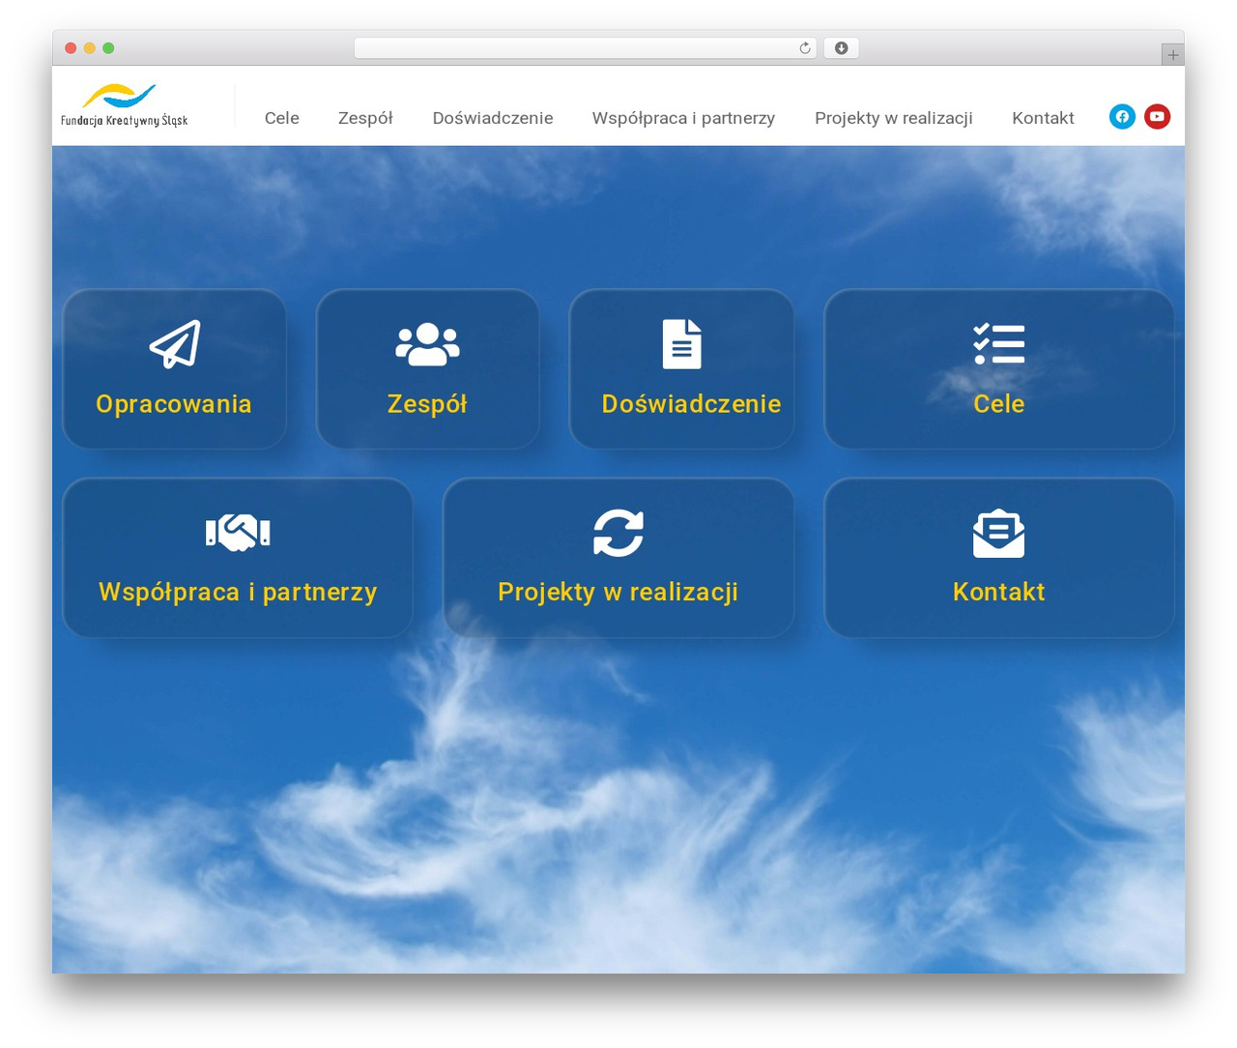The width and height of the screenshot is (1237, 1048).
Task: Go to Projekty w realizacji in navigation
Action: (894, 118)
